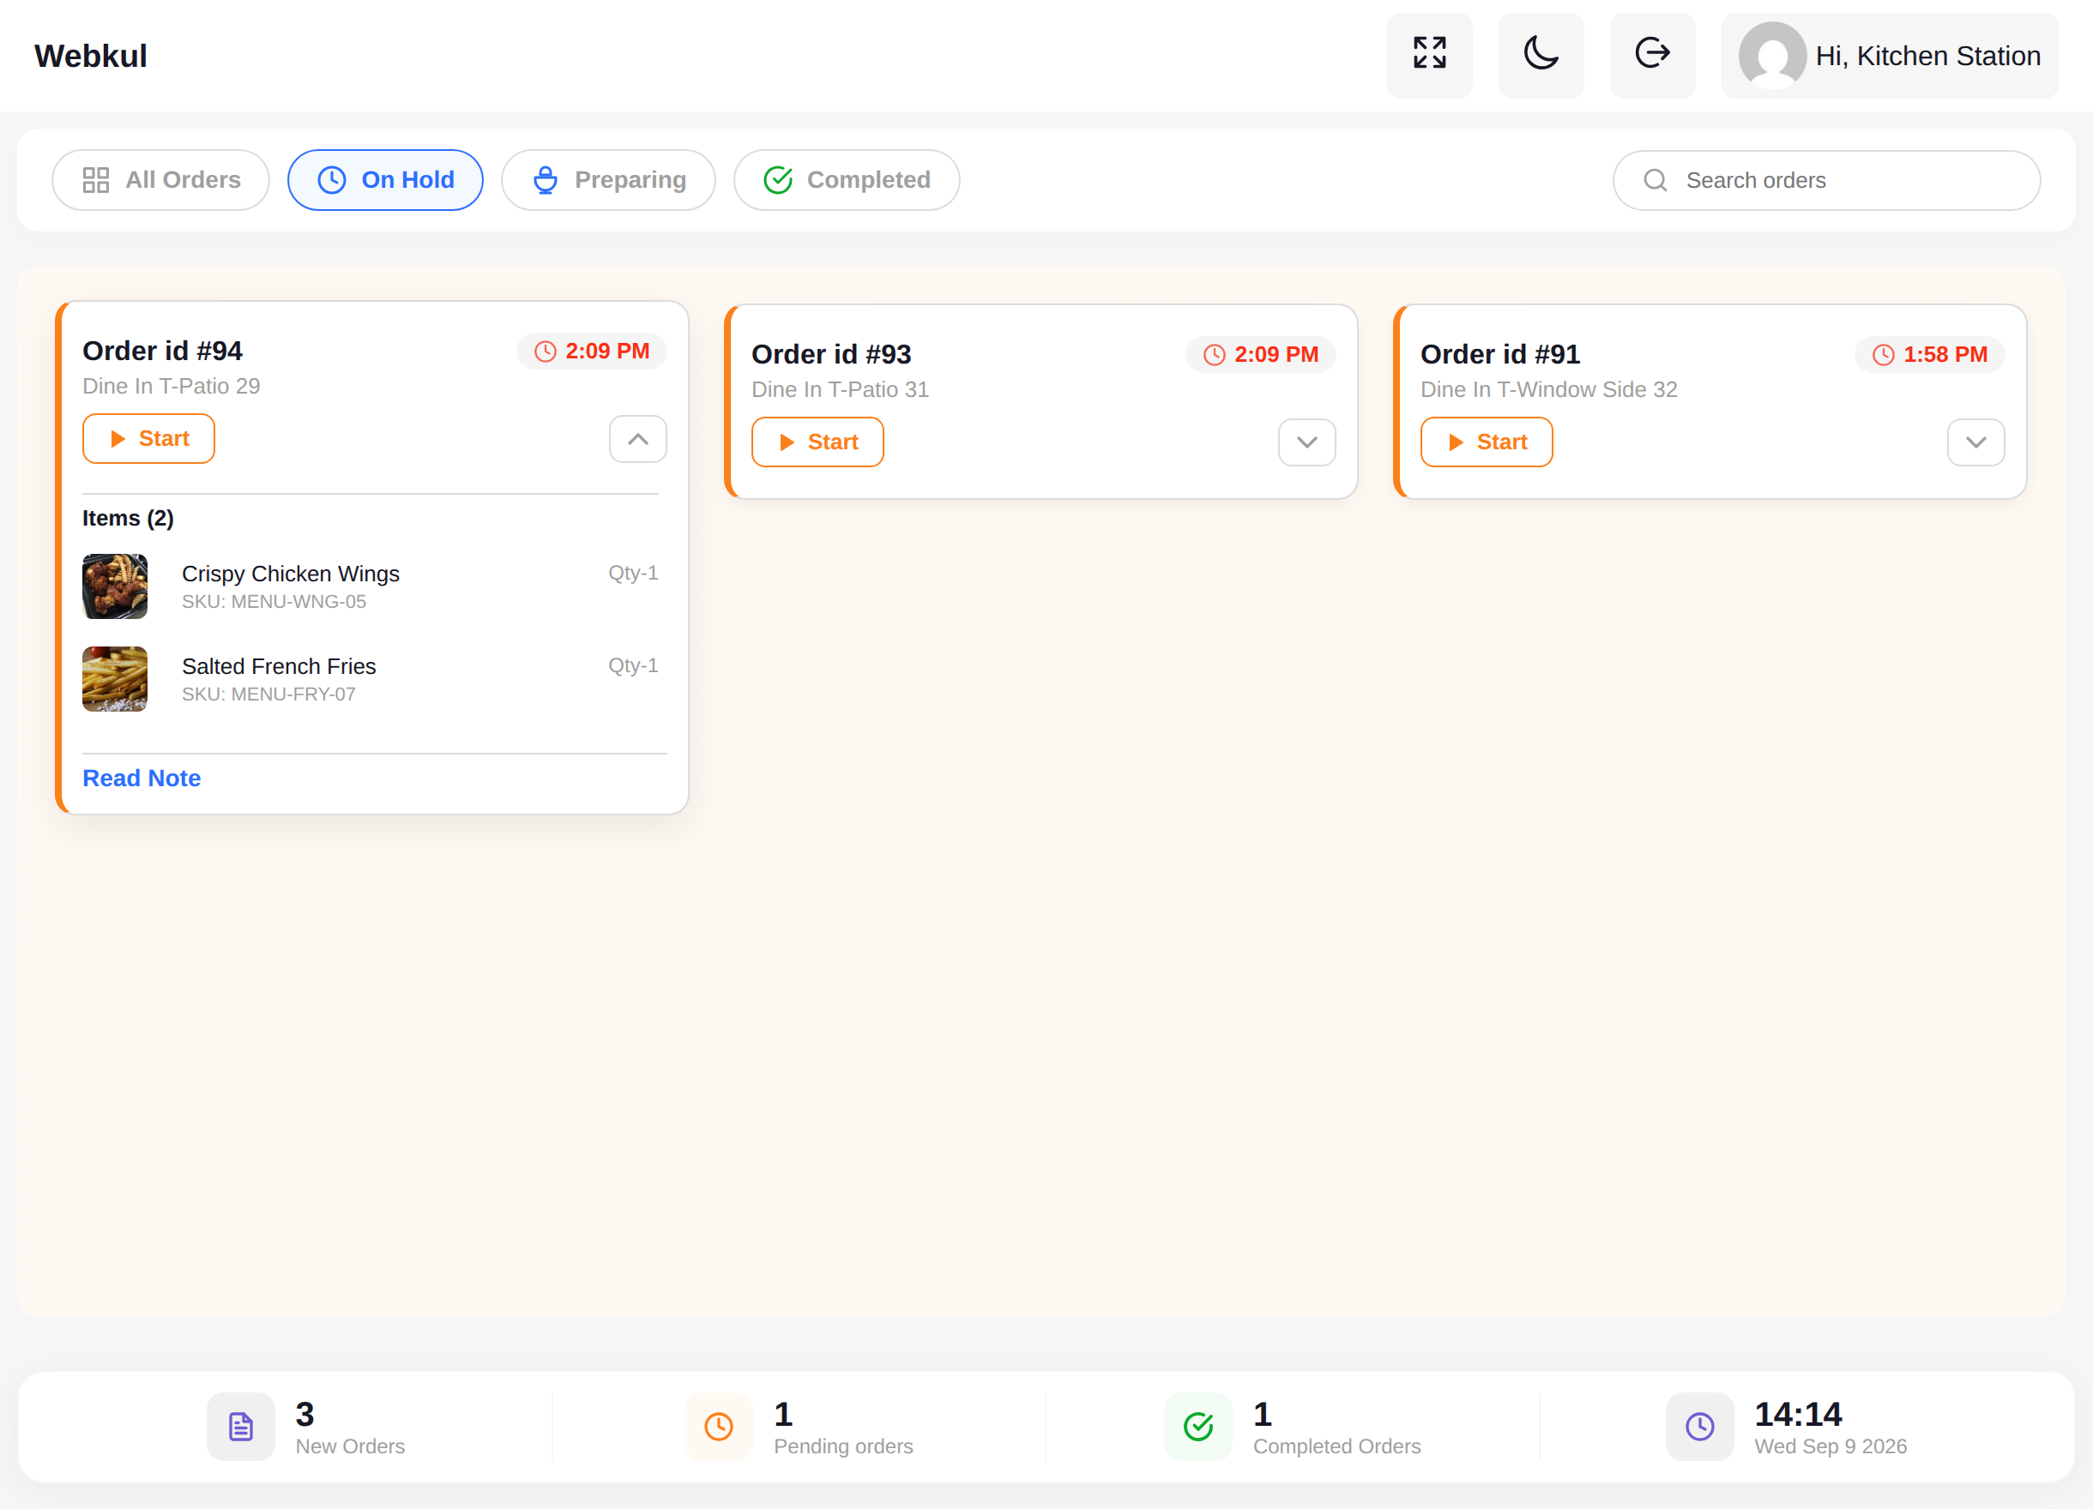
Task: Click the SKU: MENU-WNG-05 text
Action: coord(274,602)
